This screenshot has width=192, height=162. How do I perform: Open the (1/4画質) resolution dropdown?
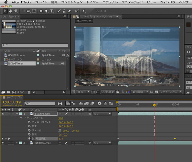pos(140,92)
